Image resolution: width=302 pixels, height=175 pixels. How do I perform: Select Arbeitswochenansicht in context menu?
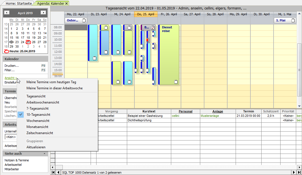(43, 102)
